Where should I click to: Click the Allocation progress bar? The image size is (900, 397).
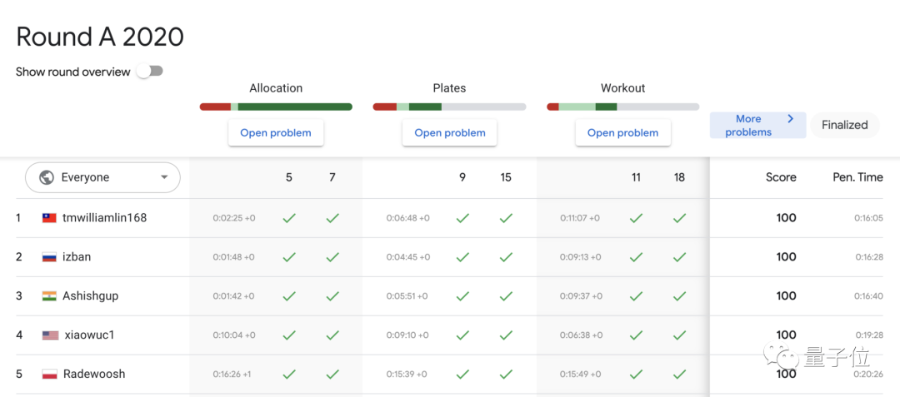[276, 107]
